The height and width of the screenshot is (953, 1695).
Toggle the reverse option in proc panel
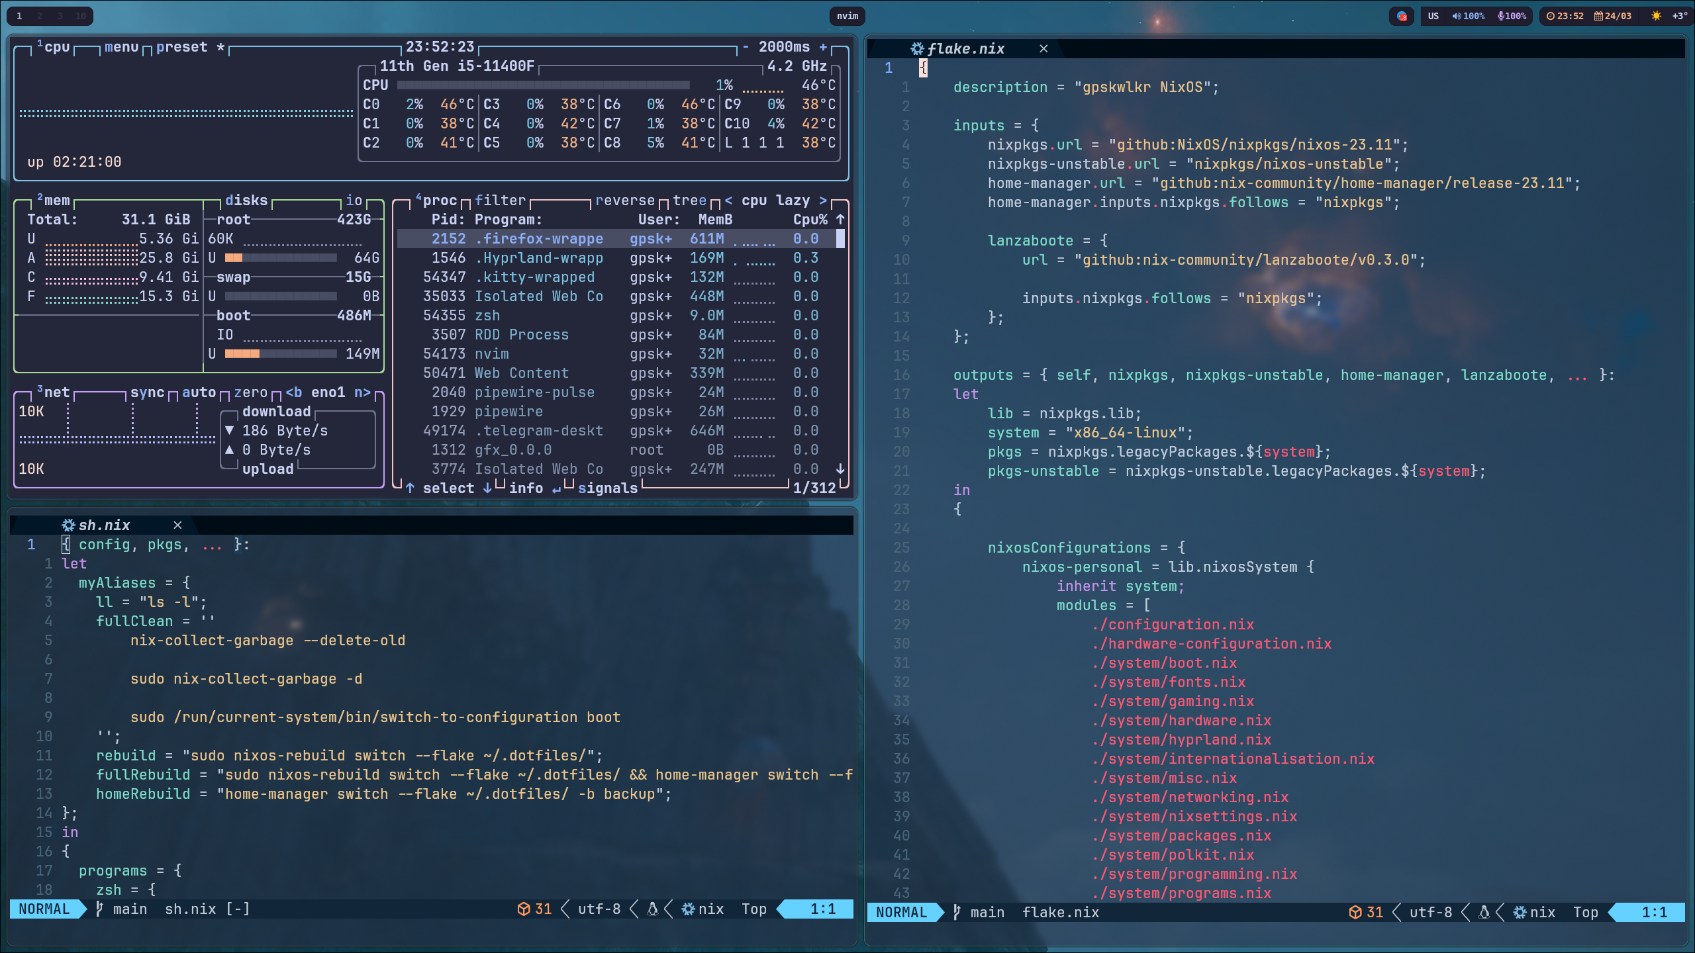coord(624,200)
